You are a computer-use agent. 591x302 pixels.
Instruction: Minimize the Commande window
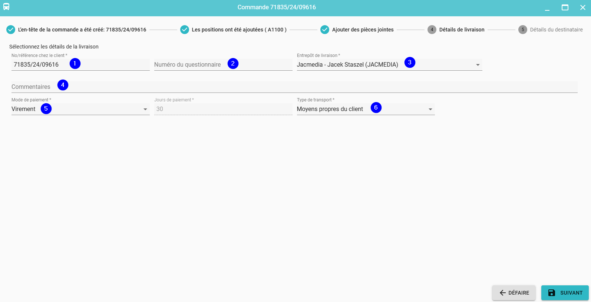547,7
